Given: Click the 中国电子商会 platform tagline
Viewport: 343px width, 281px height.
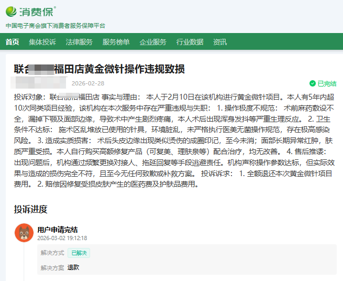Looking at the screenshot, I should point(56,25).
